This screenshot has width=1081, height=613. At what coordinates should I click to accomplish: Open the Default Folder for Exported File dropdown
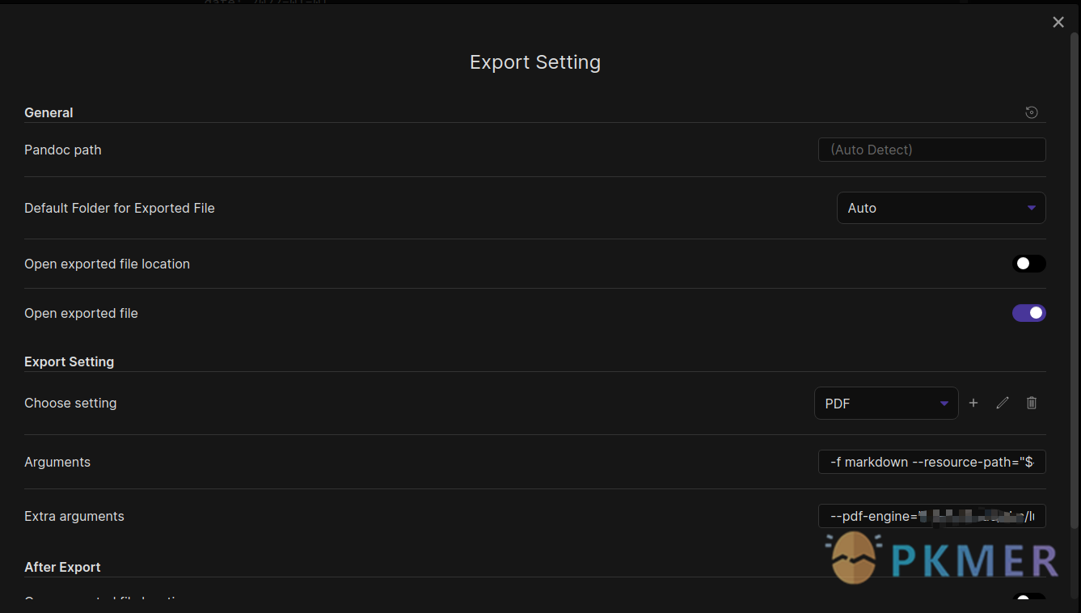coord(940,208)
